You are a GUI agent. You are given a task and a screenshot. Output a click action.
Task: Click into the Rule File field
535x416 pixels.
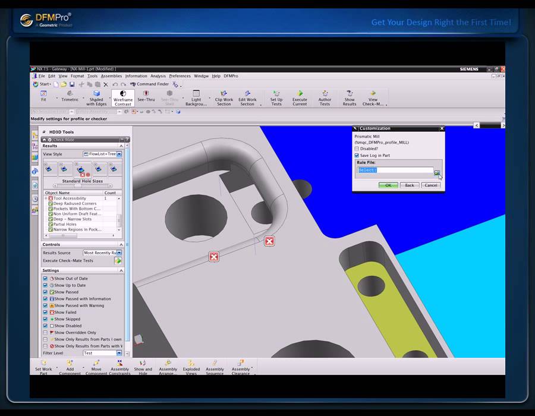(395, 170)
